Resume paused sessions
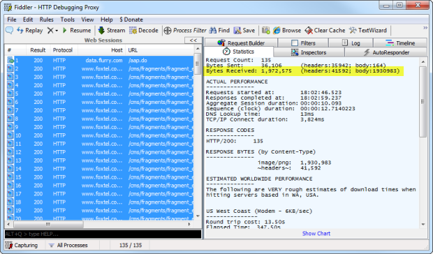The height and width of the screenshot is (254, 433). 77,30
